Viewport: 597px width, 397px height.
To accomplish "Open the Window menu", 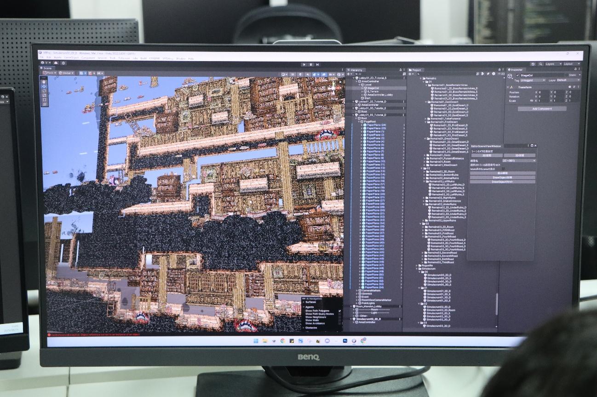I will tap(180, 58).
